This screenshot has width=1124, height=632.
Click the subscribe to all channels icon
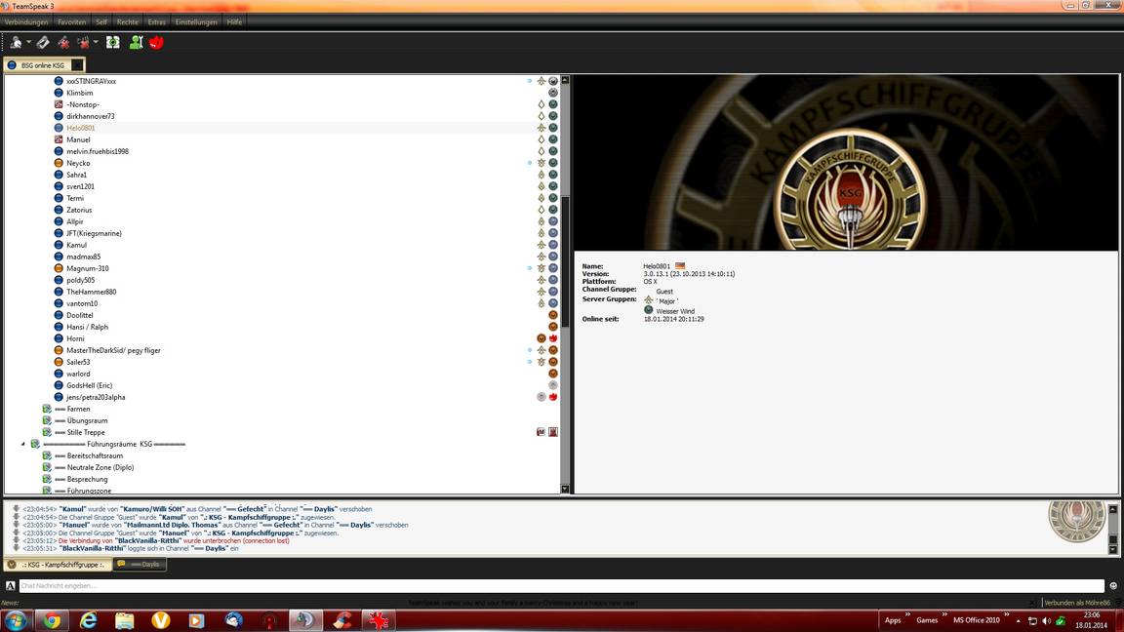(113, 43)
